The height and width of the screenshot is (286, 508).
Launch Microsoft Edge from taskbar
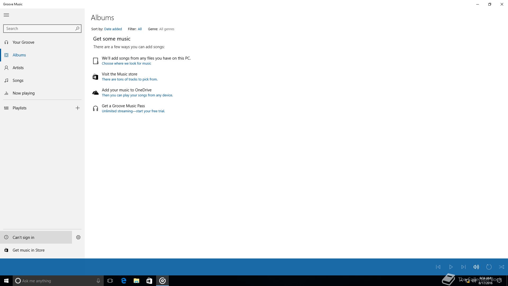124,281
